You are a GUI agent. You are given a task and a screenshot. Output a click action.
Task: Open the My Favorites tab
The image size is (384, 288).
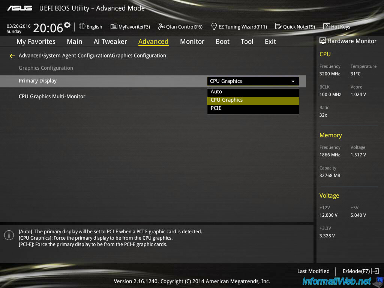point(36,42)
